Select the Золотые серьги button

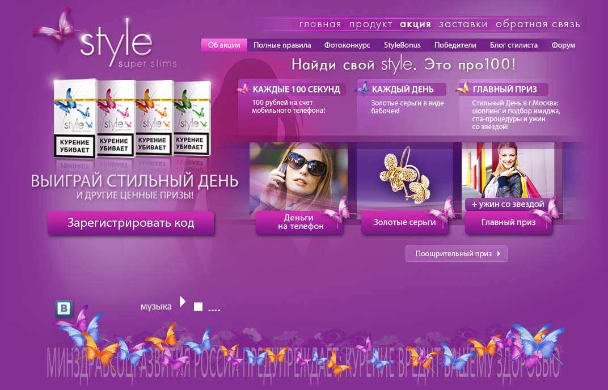404,223
